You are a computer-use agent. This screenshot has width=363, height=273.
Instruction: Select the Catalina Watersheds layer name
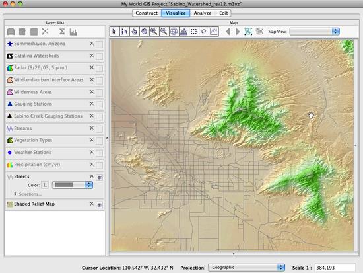(36, 56)
